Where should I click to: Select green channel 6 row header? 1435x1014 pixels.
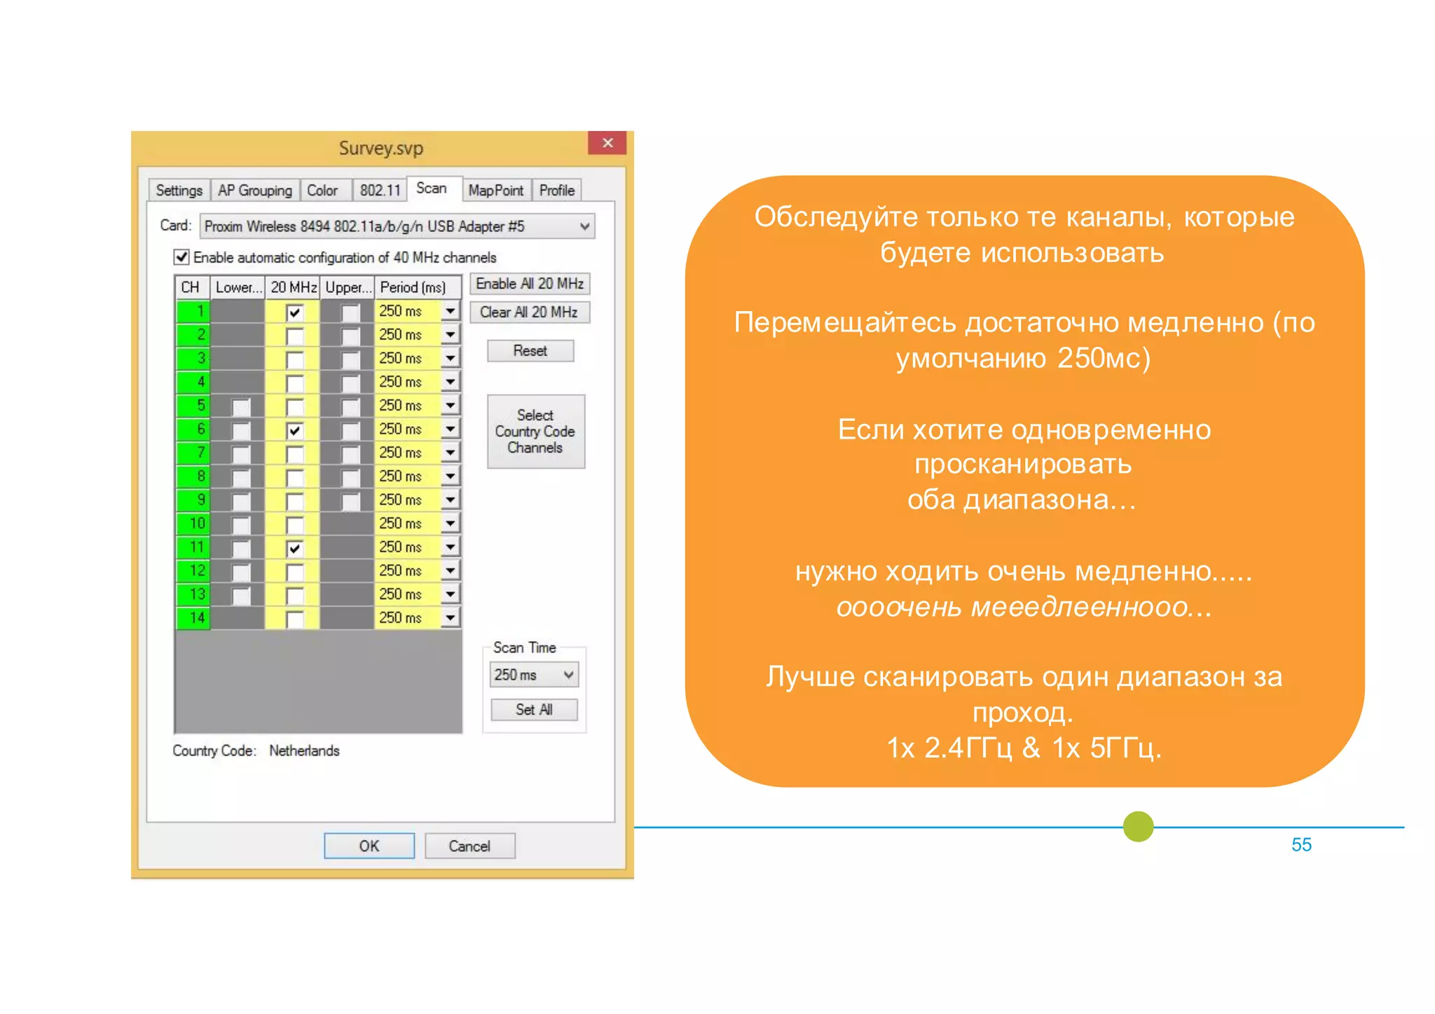coord(193,429)
